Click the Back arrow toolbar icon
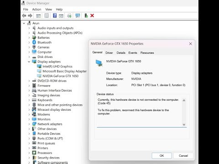This screenshot has height=164, width=219. pyautogui.click(x=24, y=15)
